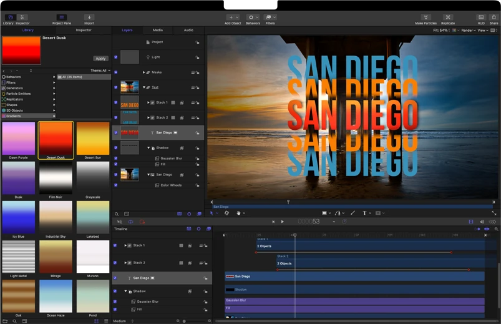
Task: Switch to the Inspector tab
Action: (x=84, y=30)
